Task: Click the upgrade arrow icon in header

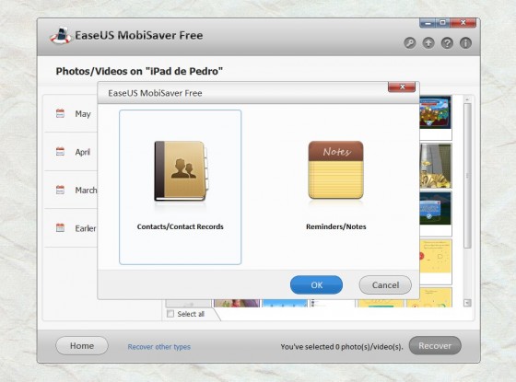Action: (x=428, y=43)
